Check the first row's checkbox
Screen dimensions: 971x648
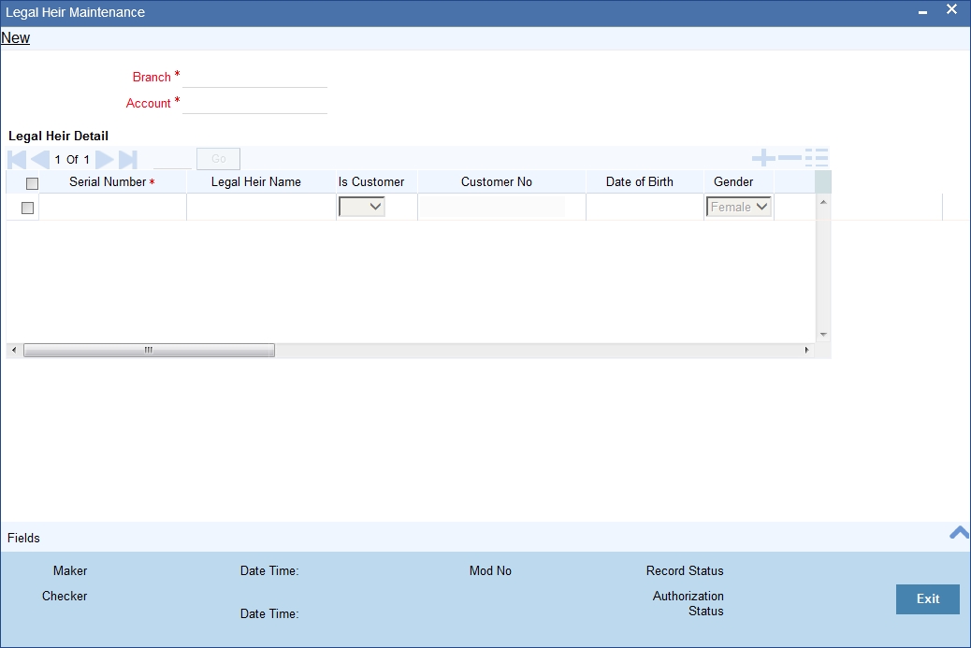[x=27, y=208]
